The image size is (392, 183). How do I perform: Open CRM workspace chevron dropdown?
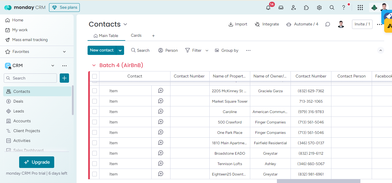pos(53,66)
